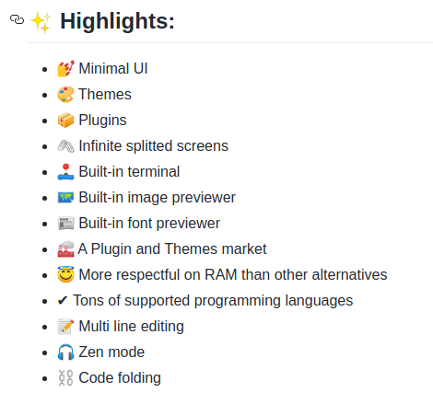Viewport: 433px width, 404px height.
Task: Click the Zen mode list item text
Action: pyautogui.click(x=111, y=352)
